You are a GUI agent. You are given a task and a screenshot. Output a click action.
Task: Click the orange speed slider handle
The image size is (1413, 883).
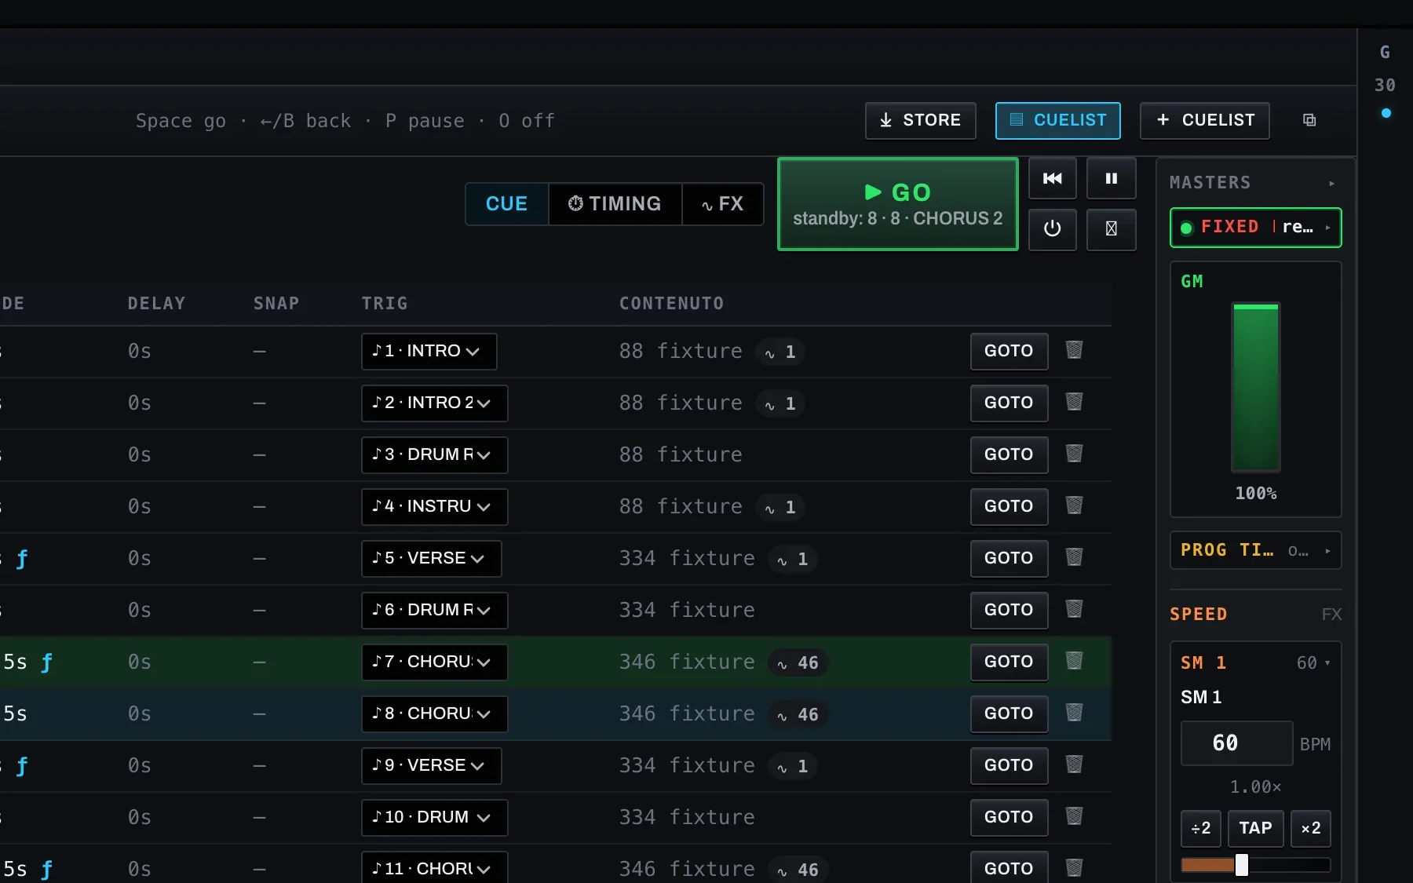click(1241, 865)
